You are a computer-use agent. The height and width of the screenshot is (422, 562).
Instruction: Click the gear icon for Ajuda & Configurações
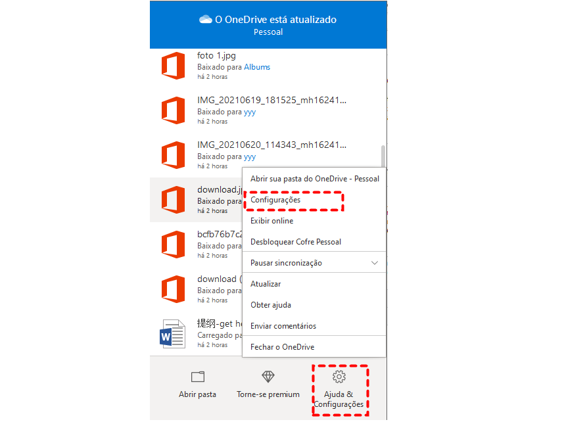[x=339, y=377]
